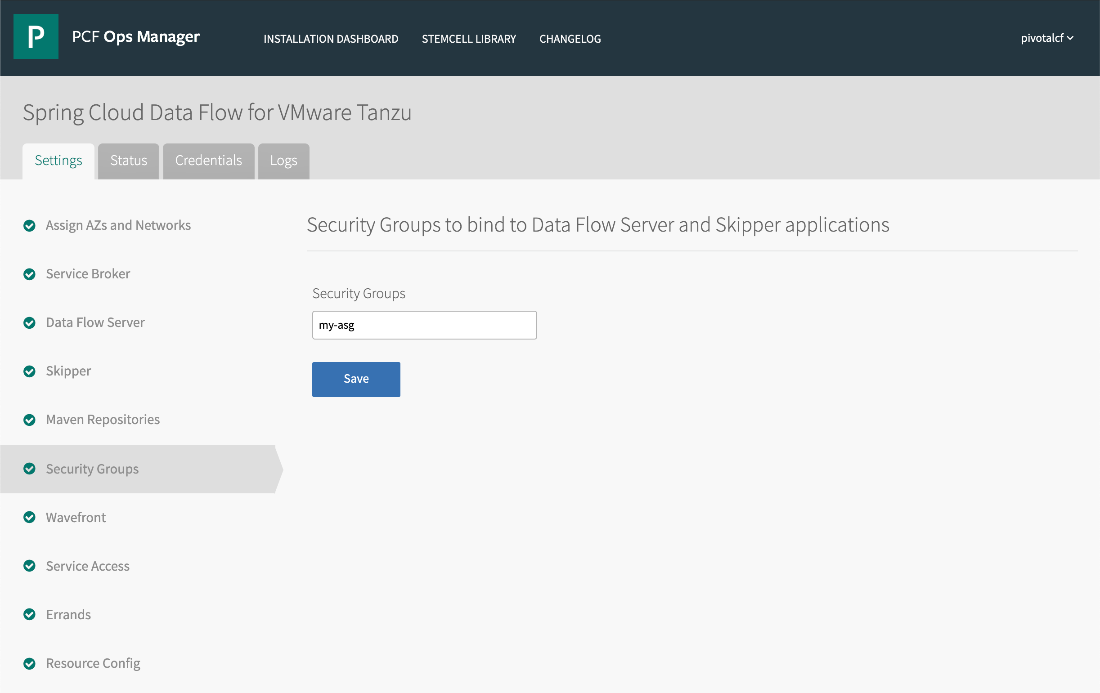
Task: Click the Security Groups to bind heading
Action: [598, 225]
